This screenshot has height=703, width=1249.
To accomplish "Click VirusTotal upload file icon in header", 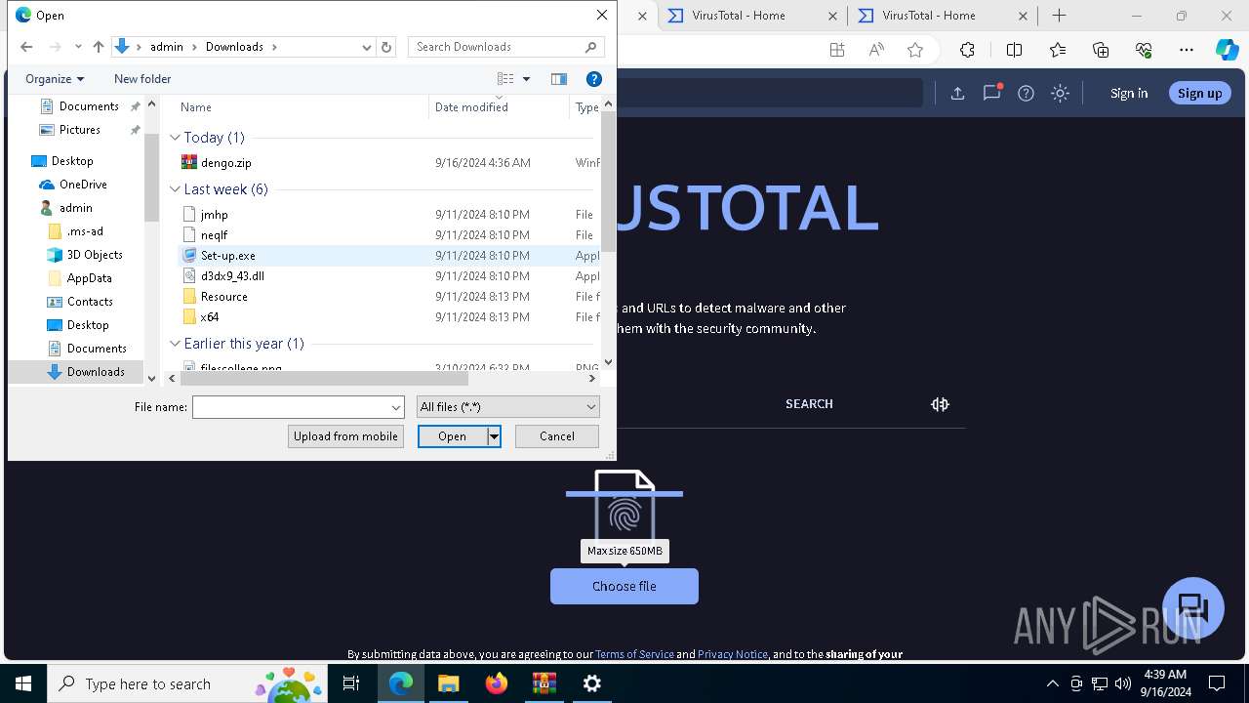I will click(x=957, y=93).
